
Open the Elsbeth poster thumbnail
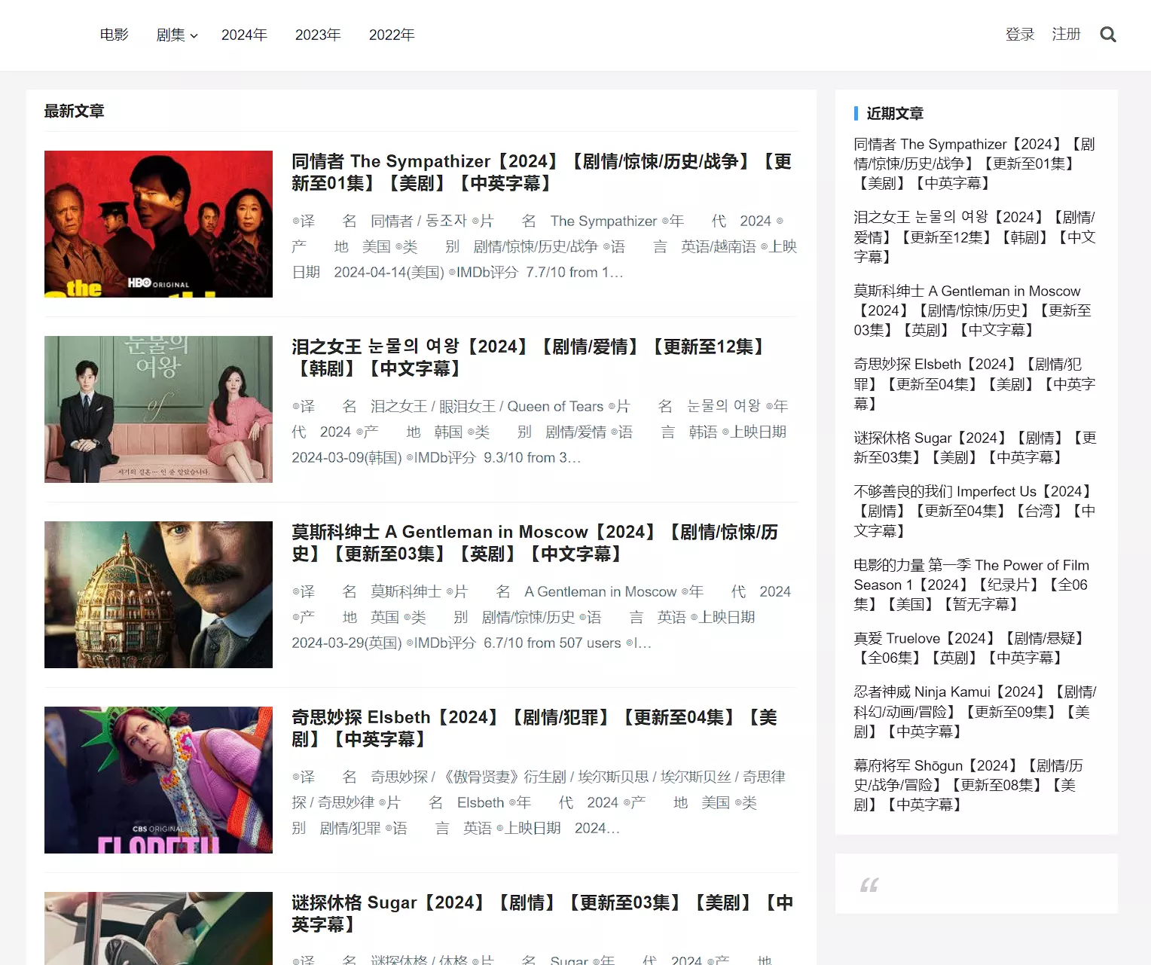(158, 780)
